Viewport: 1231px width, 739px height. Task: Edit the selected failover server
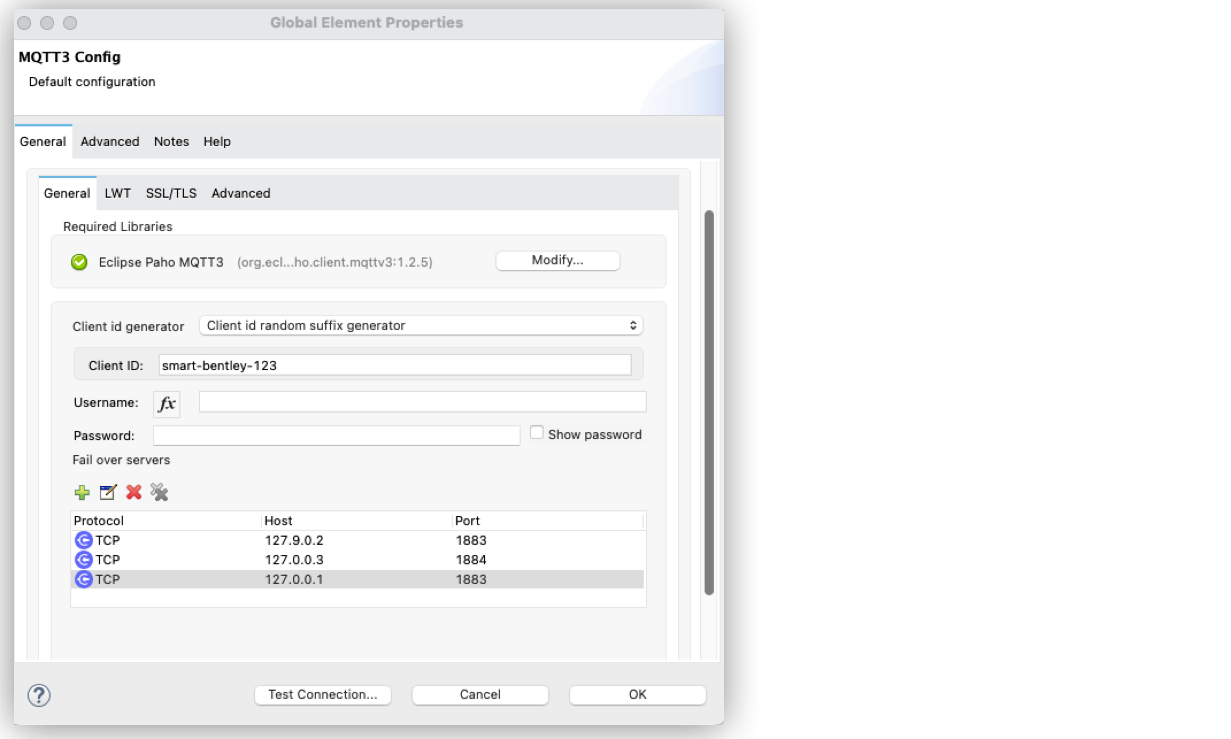coord(108,492)
